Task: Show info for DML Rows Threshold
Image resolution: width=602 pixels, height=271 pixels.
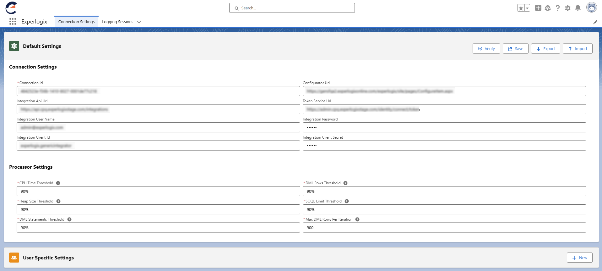Action: tap(345, 183)
